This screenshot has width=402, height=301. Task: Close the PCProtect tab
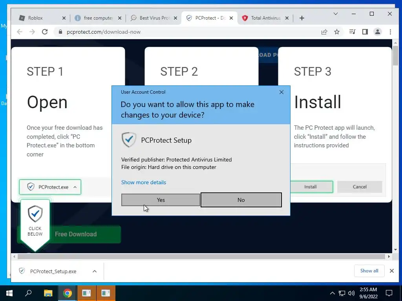pyautogui.click(x=231, y=18)
